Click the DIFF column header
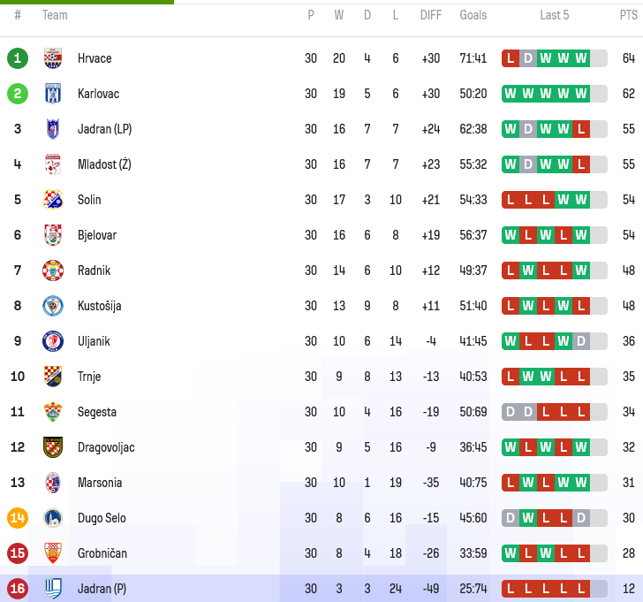The image size is (643, 602). pos(431,15)
